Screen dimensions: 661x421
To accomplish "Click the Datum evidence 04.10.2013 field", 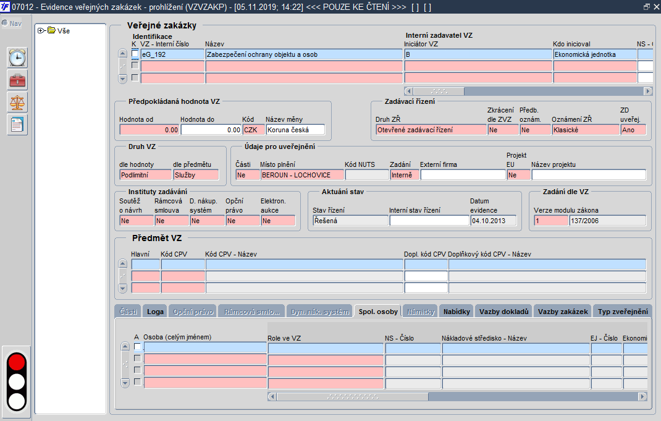I will pos(493,221).
